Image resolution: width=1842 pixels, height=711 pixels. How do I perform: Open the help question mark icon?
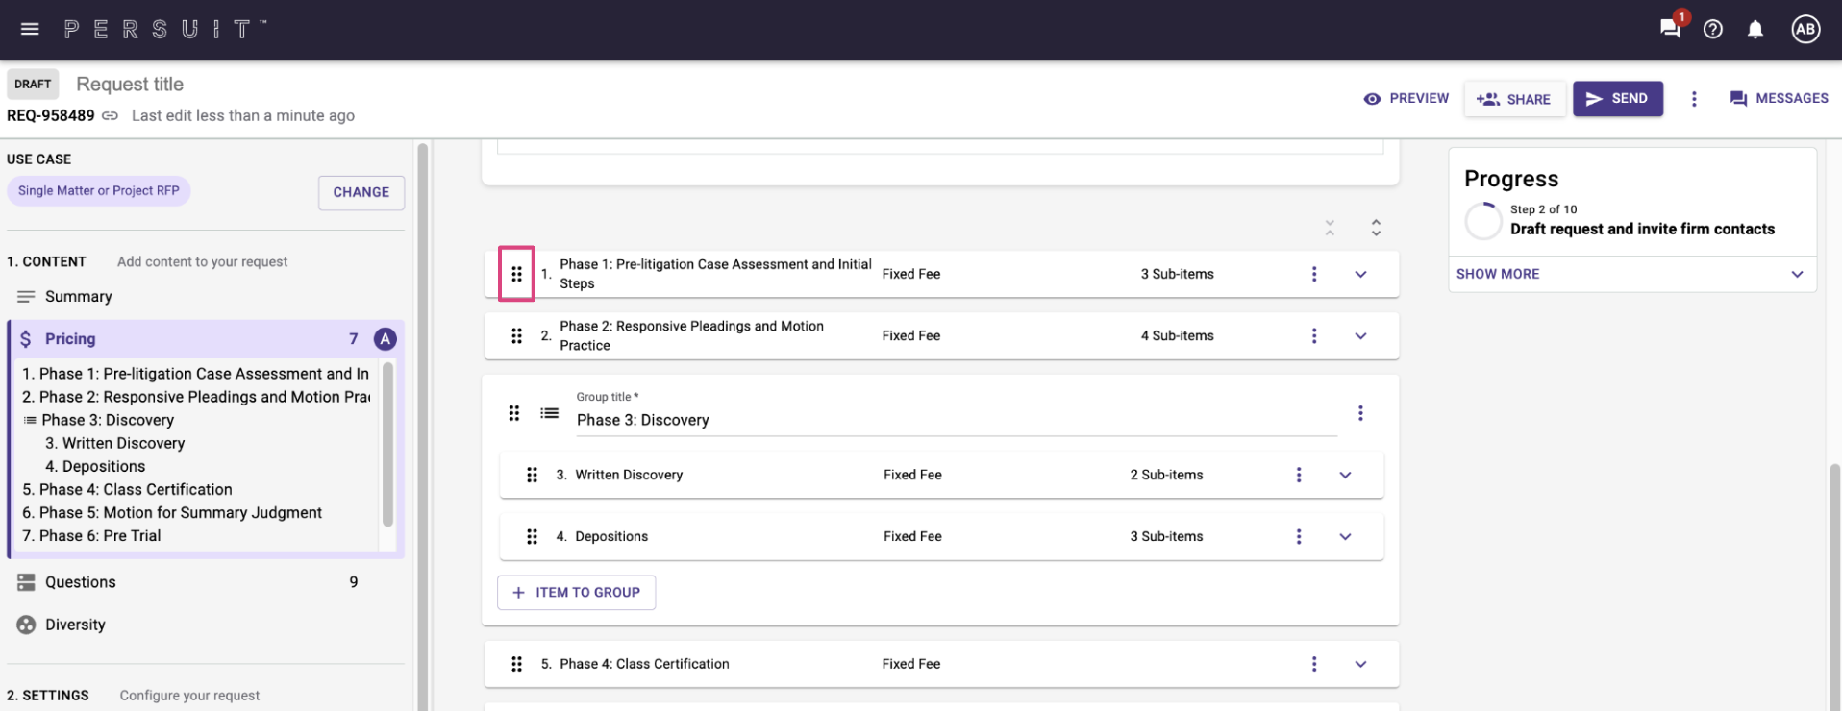1713,29
